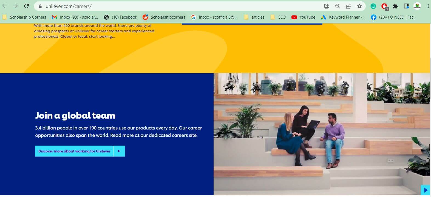Open the red extension with badge 3
Image resolution: width=431 pixels, height=197 pixels.
[x=384, y=7]
